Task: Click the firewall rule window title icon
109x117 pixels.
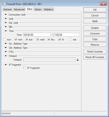Action: pyautogui.click(x=4, y=4)
